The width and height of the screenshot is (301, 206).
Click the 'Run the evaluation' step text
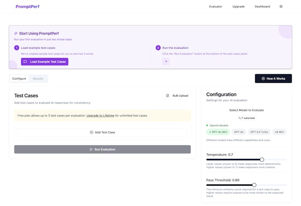point(175,48)
